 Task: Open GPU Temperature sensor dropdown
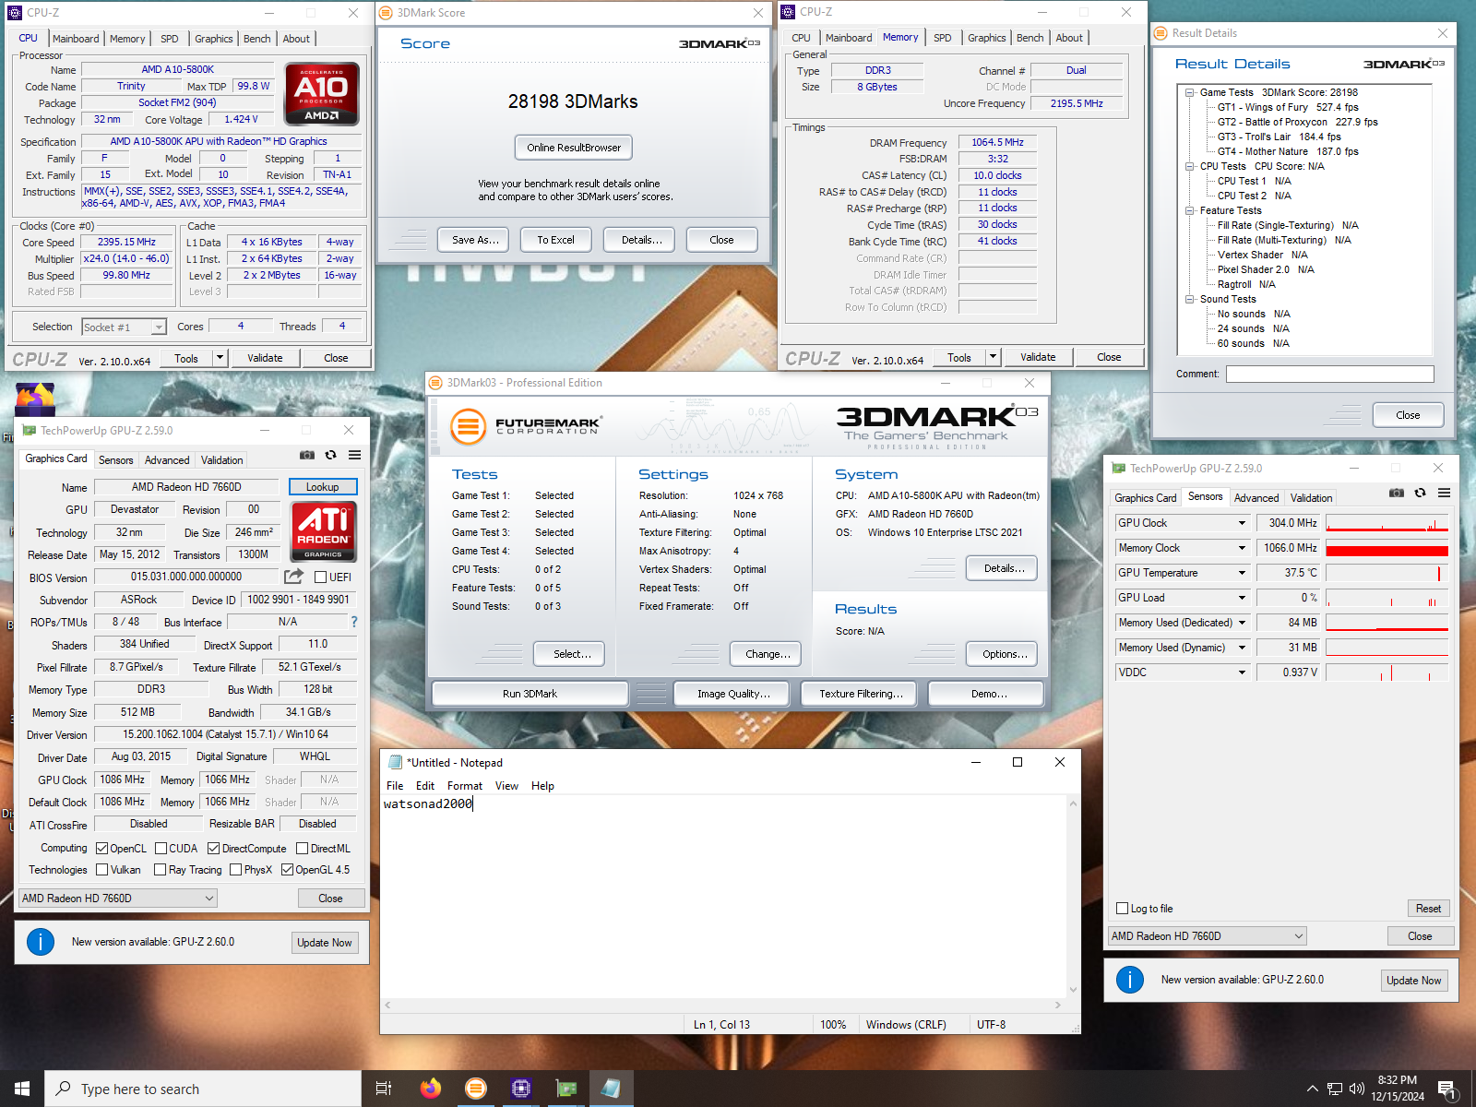[x=1242, y=573]
